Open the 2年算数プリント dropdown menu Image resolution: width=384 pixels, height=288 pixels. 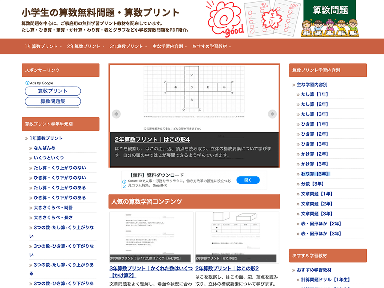(x=86, y=46)
